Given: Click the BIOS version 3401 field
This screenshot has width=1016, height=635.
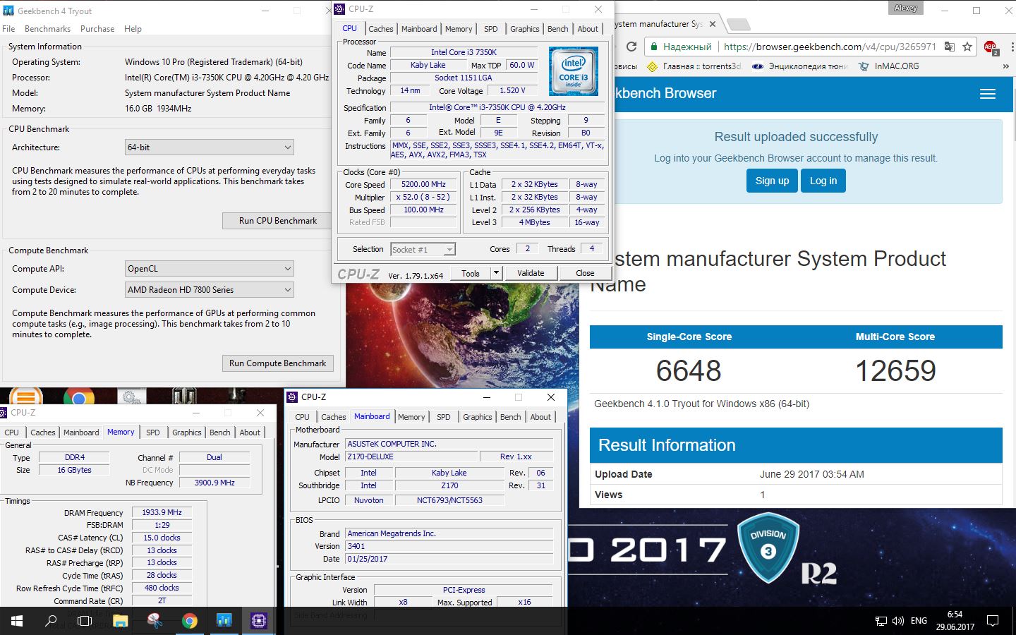Looking at the screenshot, I should [x=449, y=546].
